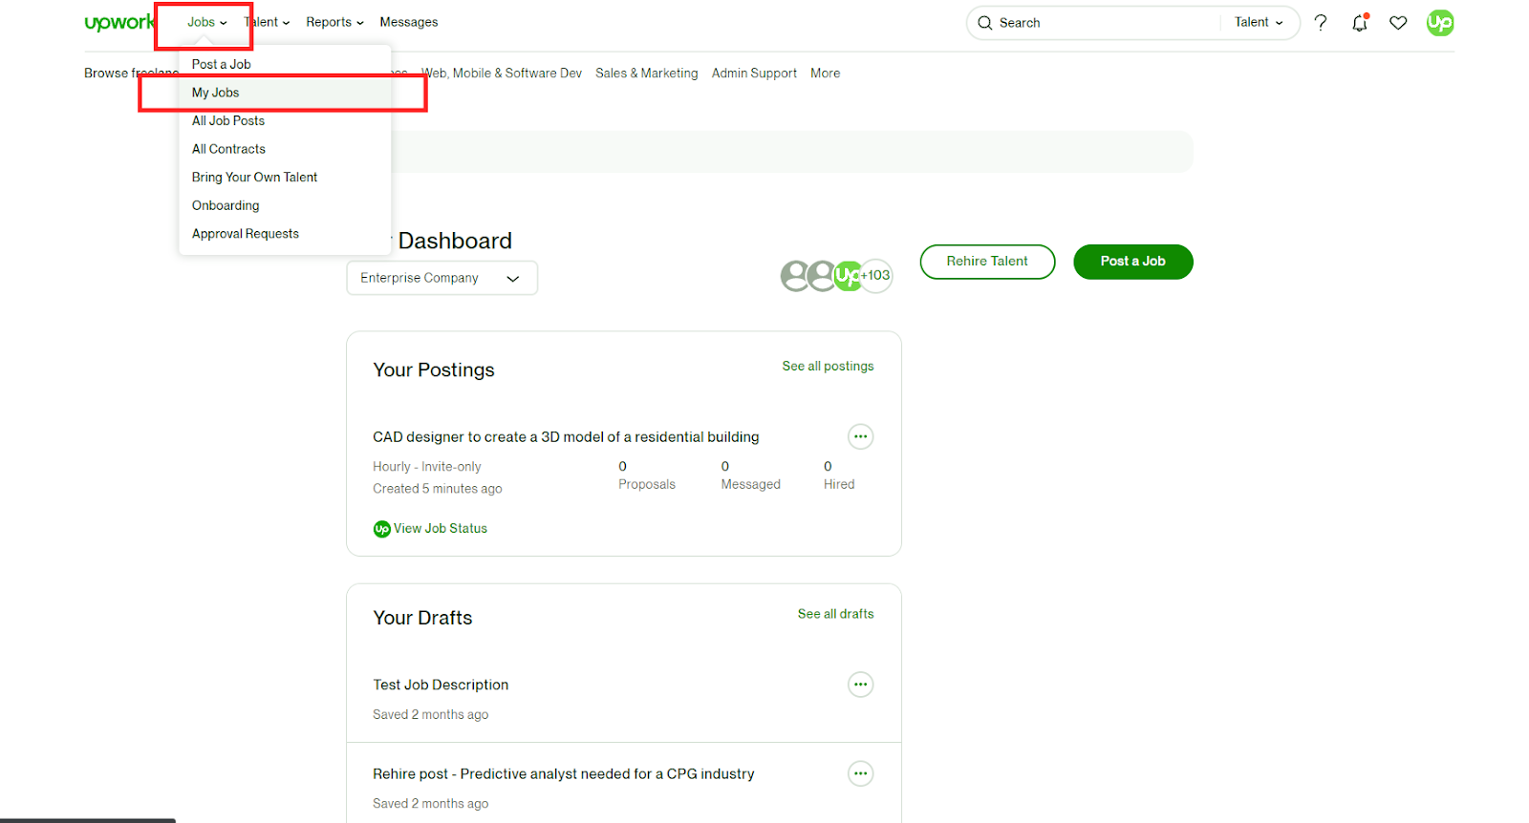The image size is (1529, 823).
Task: Open the See all postings link
Action: 828,367
